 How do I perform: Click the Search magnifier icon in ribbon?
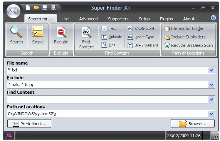17,32
